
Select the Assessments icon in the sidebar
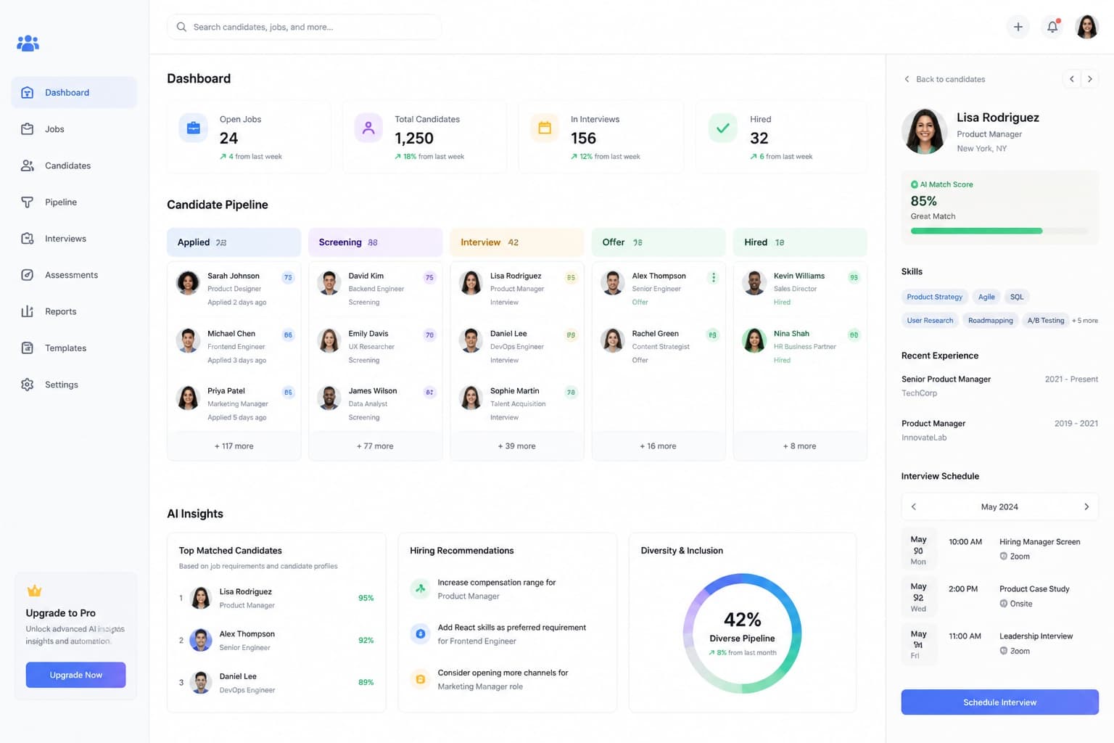(27, 275)
